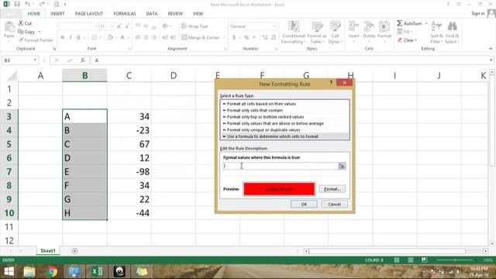Switch to the HOME ribbon tab

tap(33, 14)
